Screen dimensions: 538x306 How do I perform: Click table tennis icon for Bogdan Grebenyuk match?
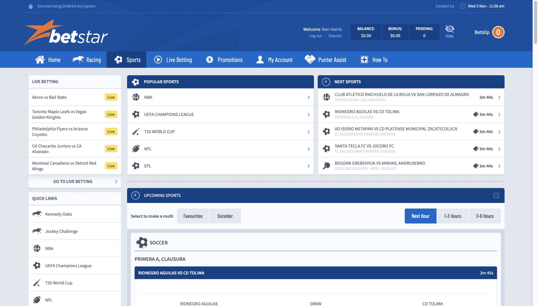[x=326, y=166]
